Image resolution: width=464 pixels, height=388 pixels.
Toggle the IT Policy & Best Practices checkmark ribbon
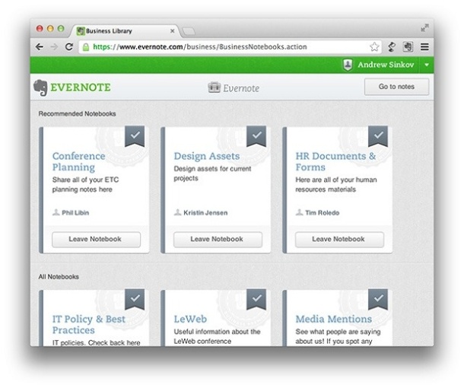(x=135, y=299)
